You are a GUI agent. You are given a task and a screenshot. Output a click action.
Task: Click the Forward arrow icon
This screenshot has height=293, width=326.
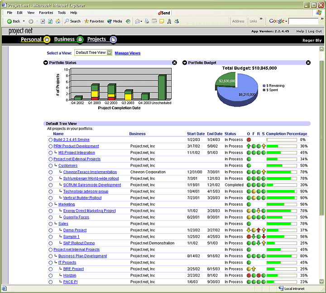coord(31,21)
